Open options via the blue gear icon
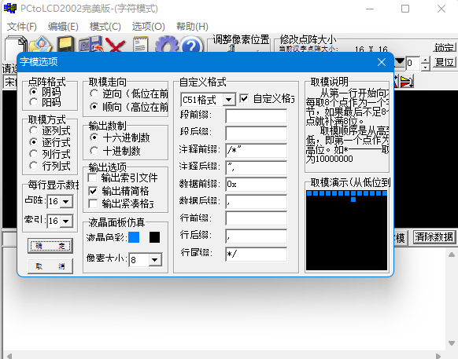Image resolution: width=458 pixels, height=359 pixels. [x=166, y=44]
